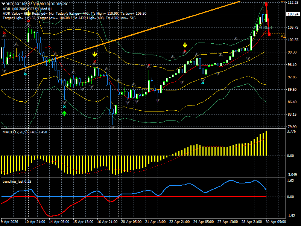Select the 'ADR Start' label
The image size is (301, 226).
(264, 27)
